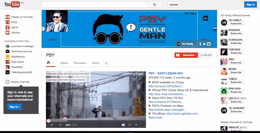This screenshot has height=133, width=260.
Task: Click the Music headphones icon
Action: point(7,22)
